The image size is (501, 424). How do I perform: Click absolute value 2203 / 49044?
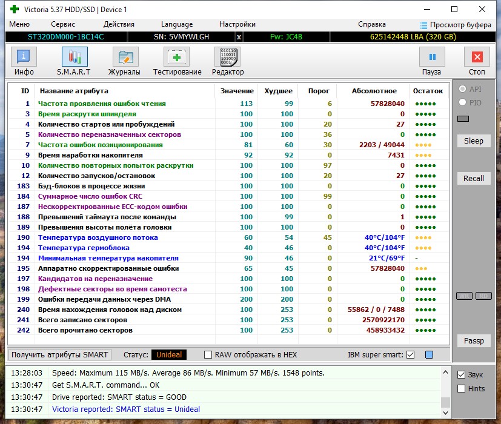click(x=382, y=145)
